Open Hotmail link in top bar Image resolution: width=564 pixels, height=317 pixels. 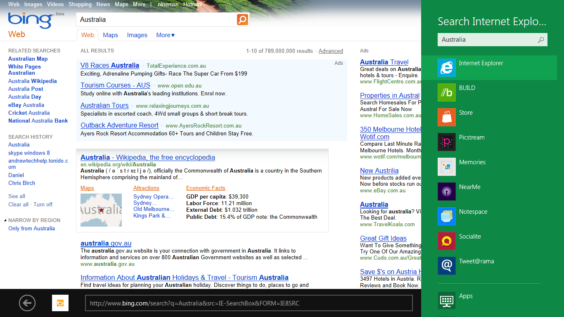[x=193, y=4]
